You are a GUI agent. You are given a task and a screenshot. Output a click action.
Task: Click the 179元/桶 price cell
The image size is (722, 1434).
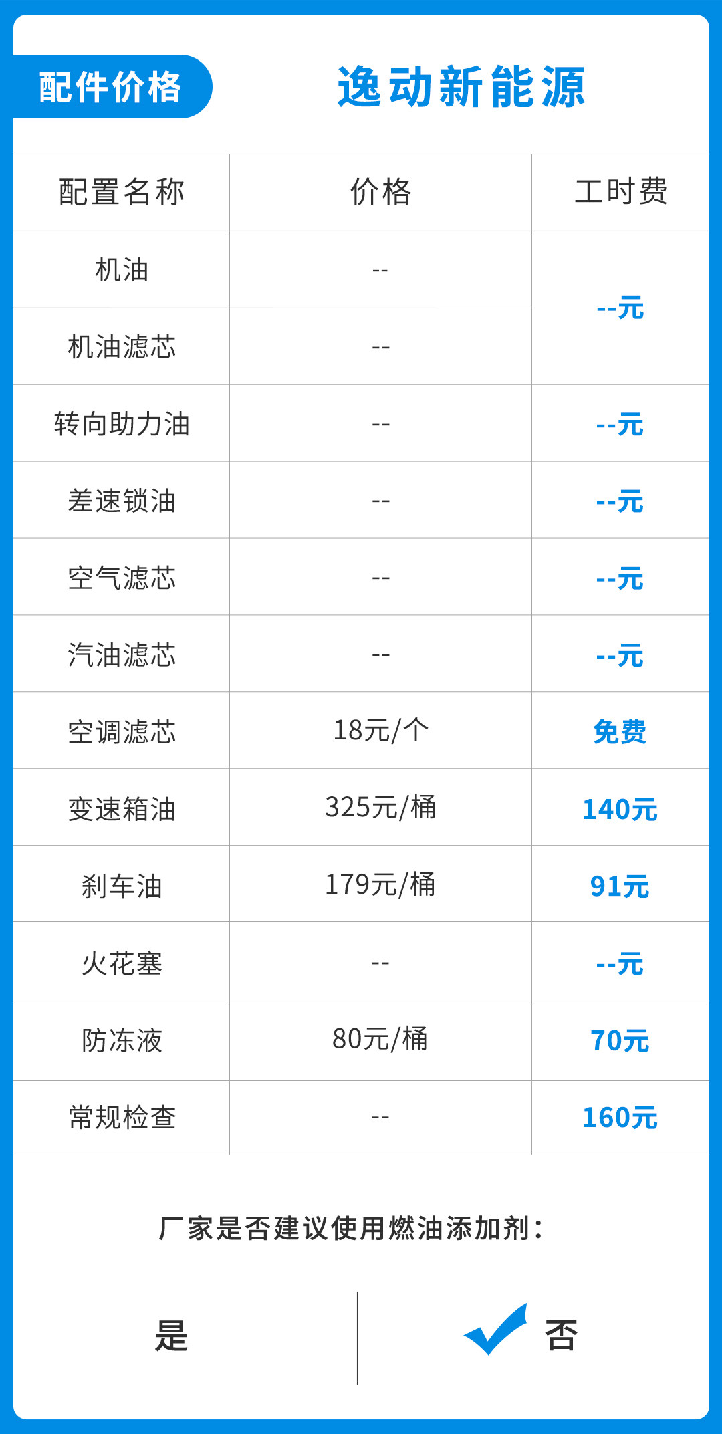pyautogui.click(x=380, y=885)
